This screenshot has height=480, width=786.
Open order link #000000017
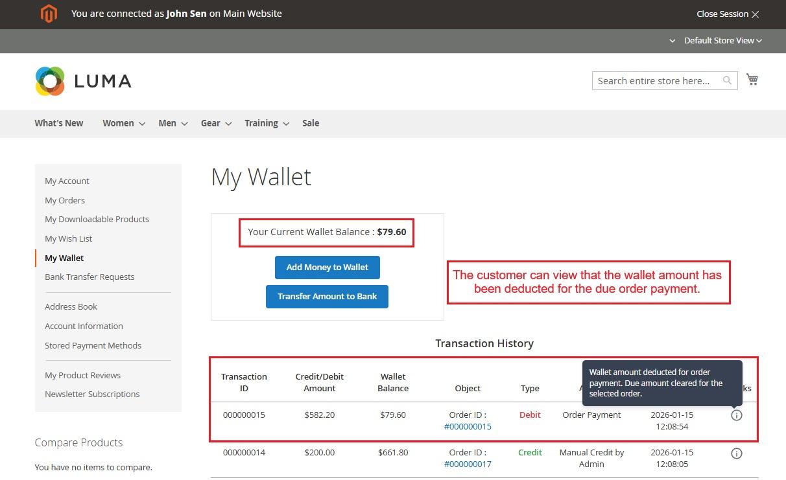(x=468, y=464)
